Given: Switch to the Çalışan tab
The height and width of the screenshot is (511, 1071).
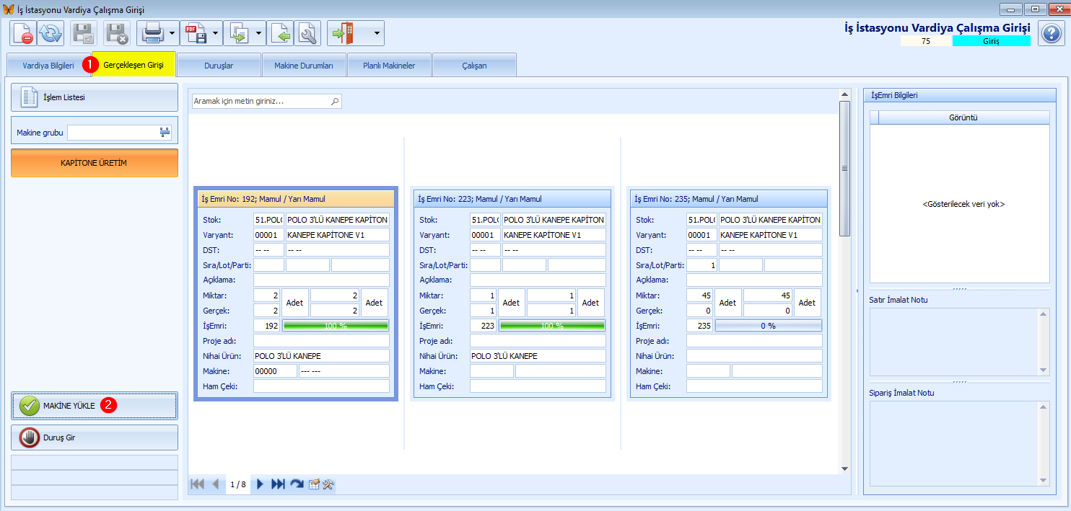Looking at the screenshot, I should click(474, 65).
